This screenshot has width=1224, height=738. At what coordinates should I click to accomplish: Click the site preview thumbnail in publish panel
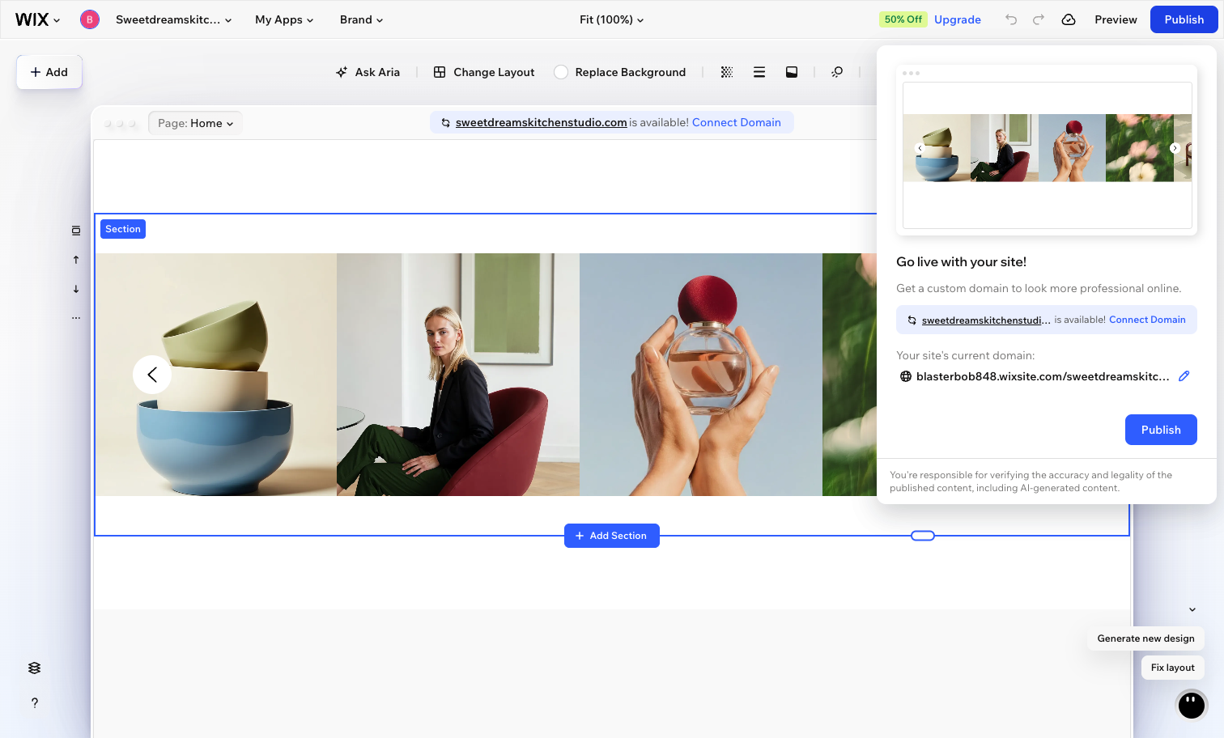click(x=1047, y=151)
